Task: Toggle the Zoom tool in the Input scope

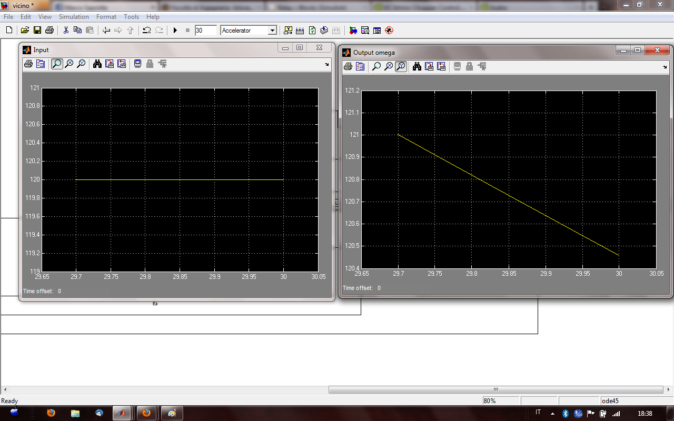Action: click(x=56, y=64)
